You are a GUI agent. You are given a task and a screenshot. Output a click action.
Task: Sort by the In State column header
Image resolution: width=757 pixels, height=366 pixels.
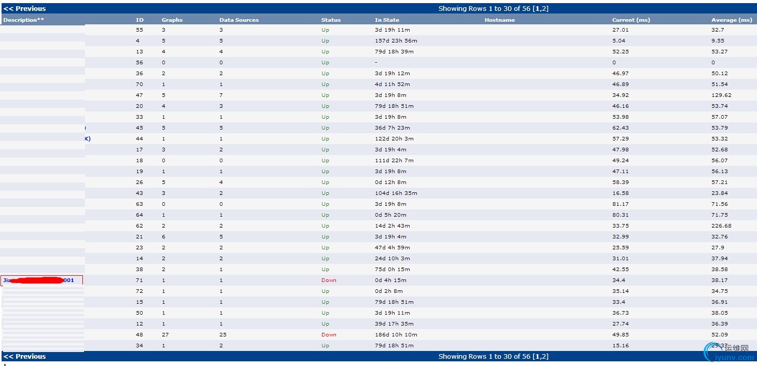point(387,20)
